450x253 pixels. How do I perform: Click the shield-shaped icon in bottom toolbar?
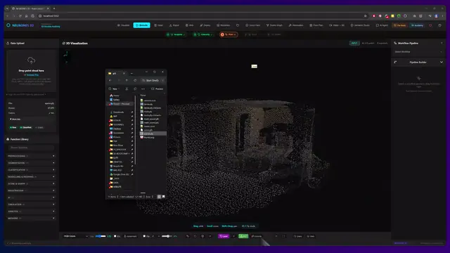(202, 236)
